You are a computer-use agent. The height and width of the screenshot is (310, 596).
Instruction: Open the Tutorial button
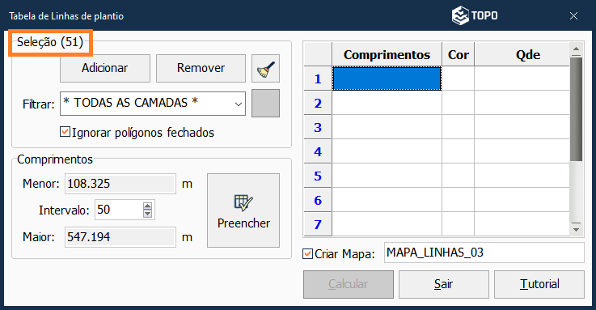pos(539,284)
